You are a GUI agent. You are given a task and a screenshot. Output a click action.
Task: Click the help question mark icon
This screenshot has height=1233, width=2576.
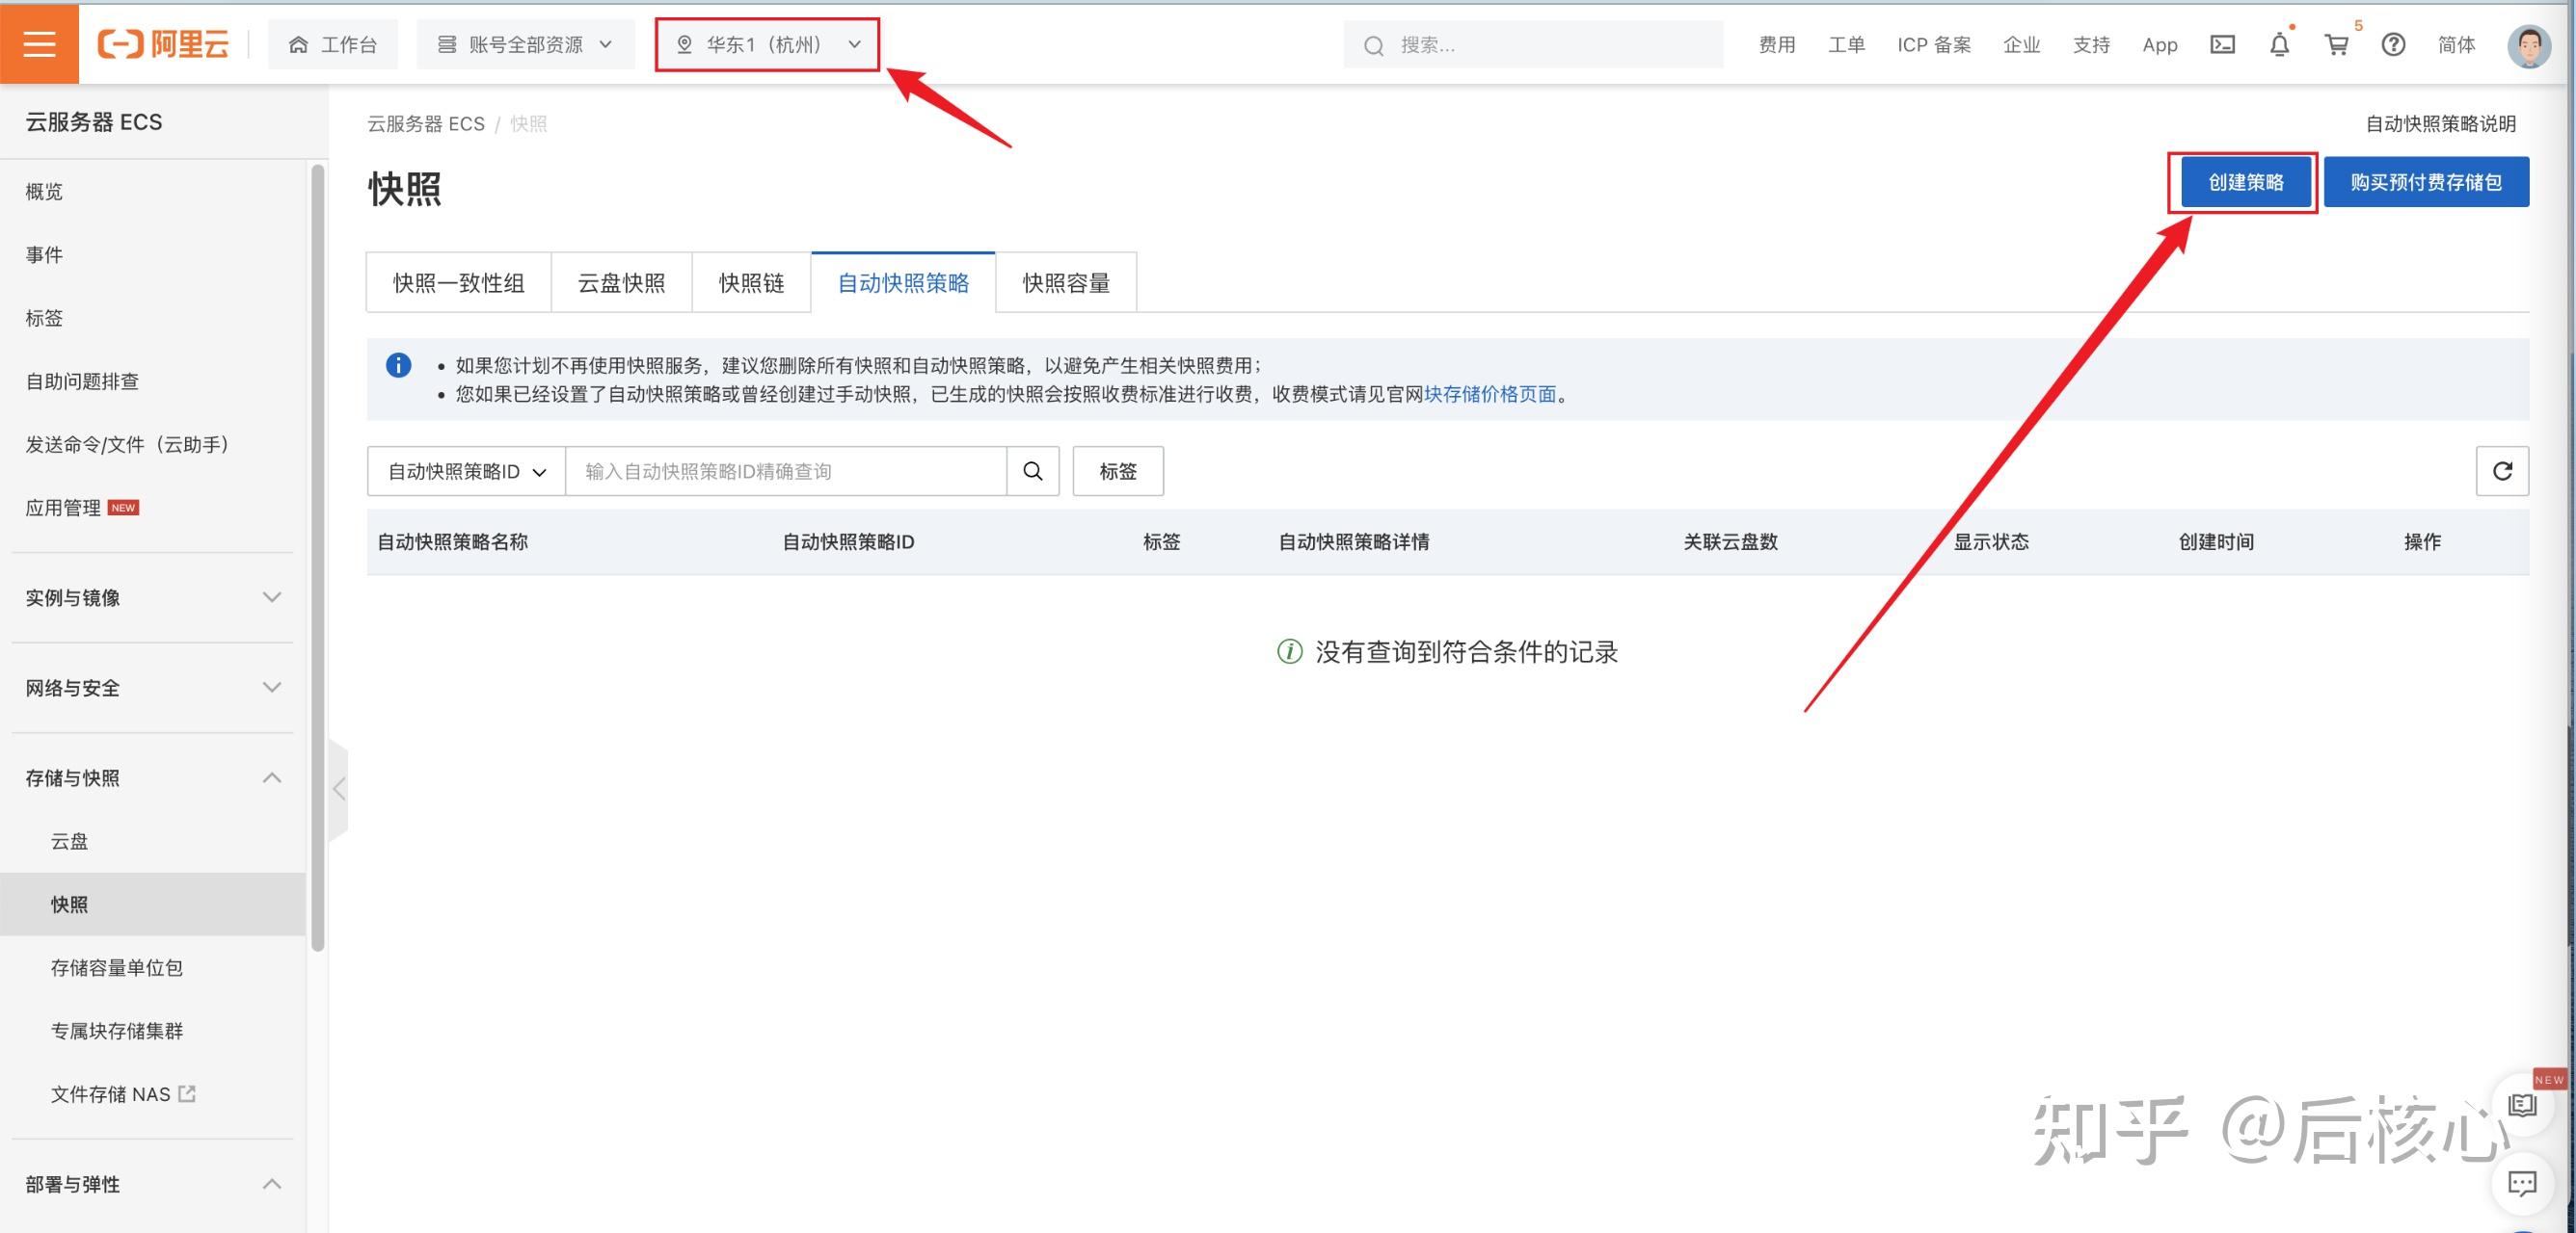tap(2393, 44)
